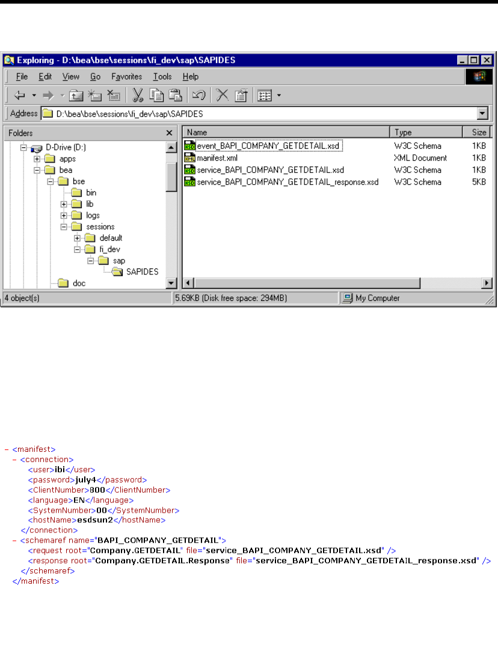Open the Favorites menu
This screenshot has height=648, width=498.
[126, 77]
